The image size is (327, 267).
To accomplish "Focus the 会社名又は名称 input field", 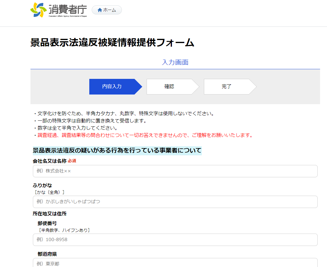I will pyautogui.click(x=175, y=171).
